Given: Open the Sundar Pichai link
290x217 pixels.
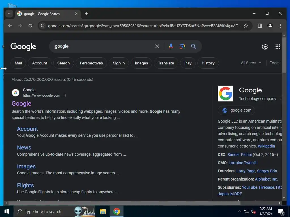Looking at the screenshot, I should click(x=240, y=155).
